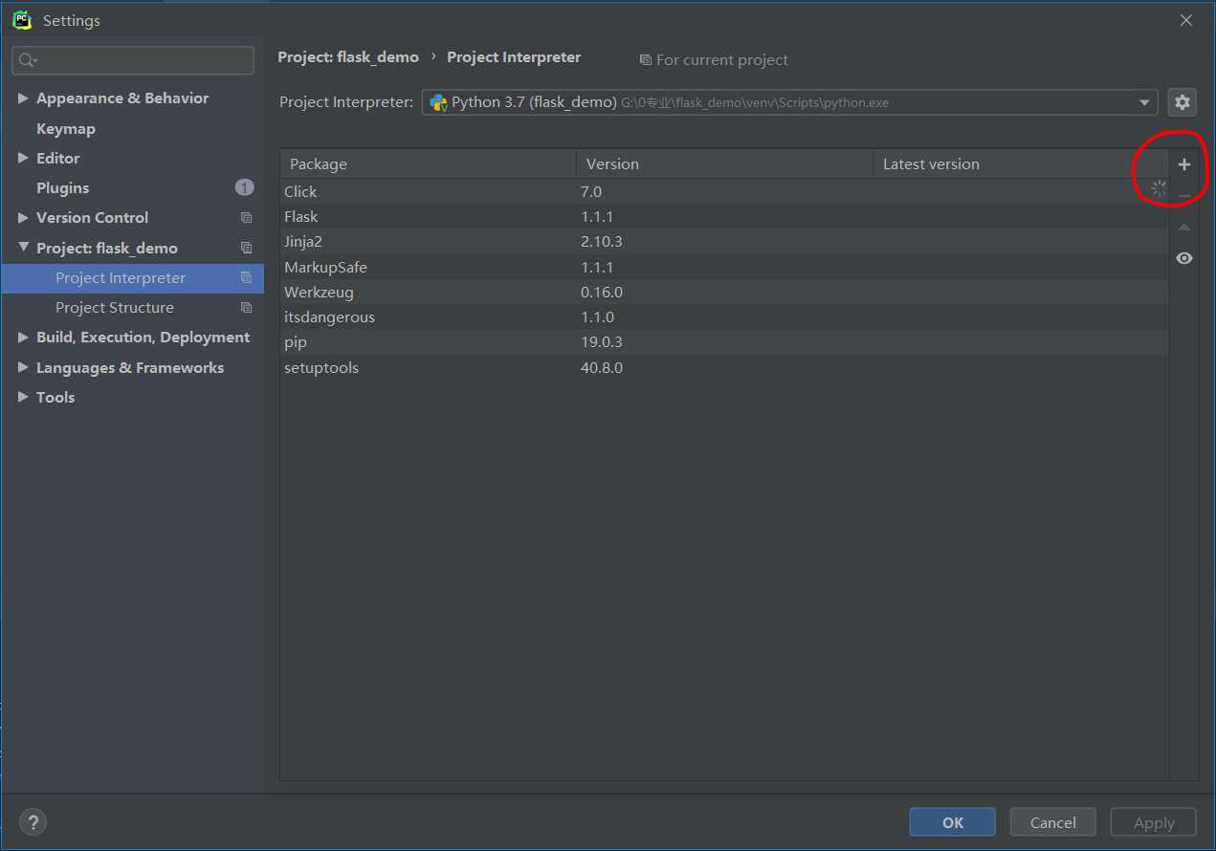Click the PyCharm logo in the title bar
Viewport: 1216px width, 851px height.
point(22,19)
